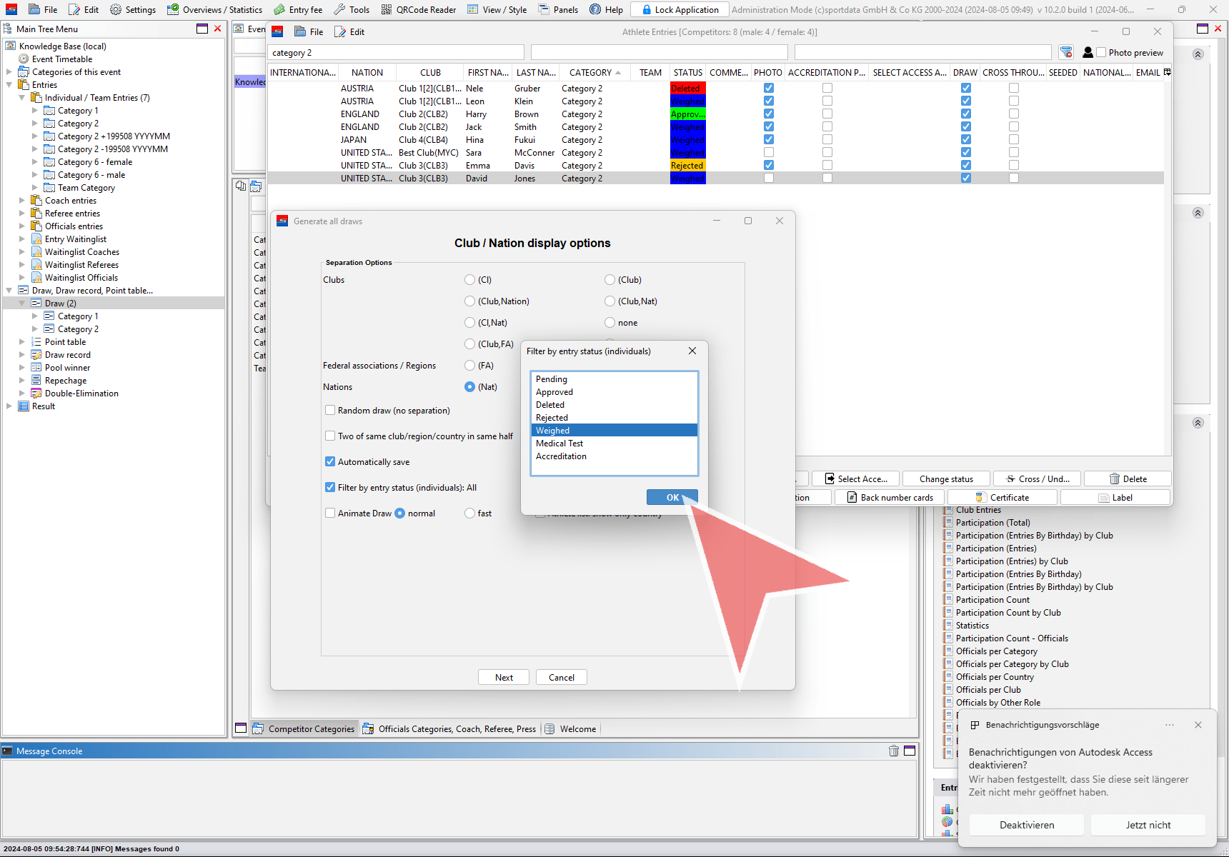Expand the Result tree node
The height and width of the screenshot is (857, 1229).
pos(9,406)
